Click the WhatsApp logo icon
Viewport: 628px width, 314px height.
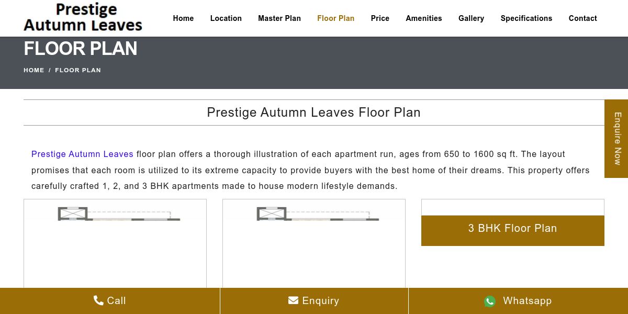click(490, 301)
